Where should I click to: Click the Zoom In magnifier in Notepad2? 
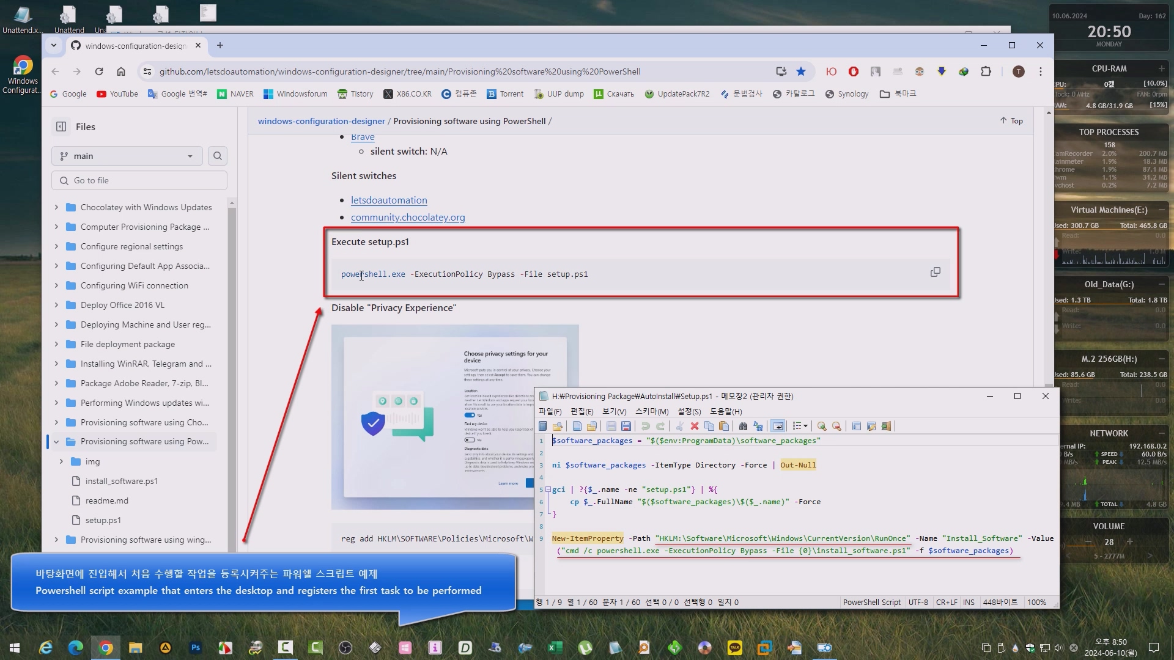coord(822,426)
